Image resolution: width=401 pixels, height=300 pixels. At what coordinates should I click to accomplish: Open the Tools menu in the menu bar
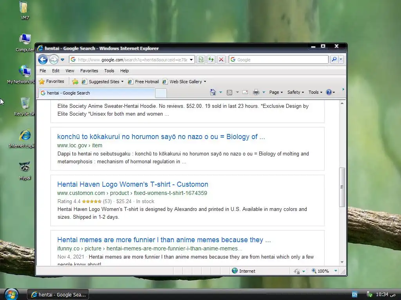coord(109,71)
